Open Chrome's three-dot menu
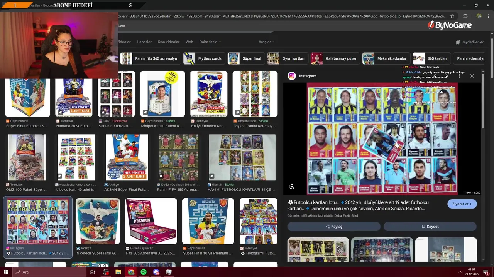The height and width of the screenshot is (277, 494). [489, 16]
